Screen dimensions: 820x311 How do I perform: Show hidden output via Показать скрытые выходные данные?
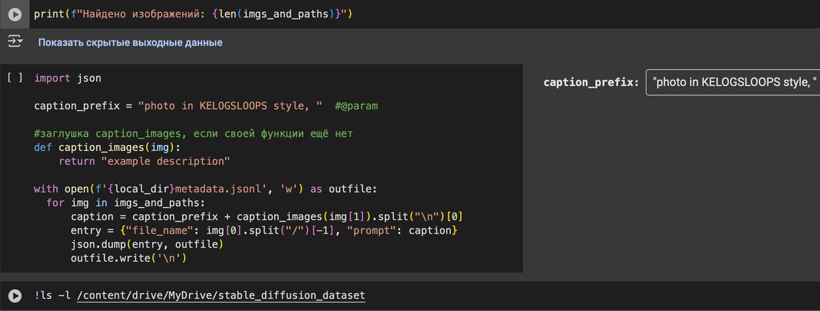(130, 43)
